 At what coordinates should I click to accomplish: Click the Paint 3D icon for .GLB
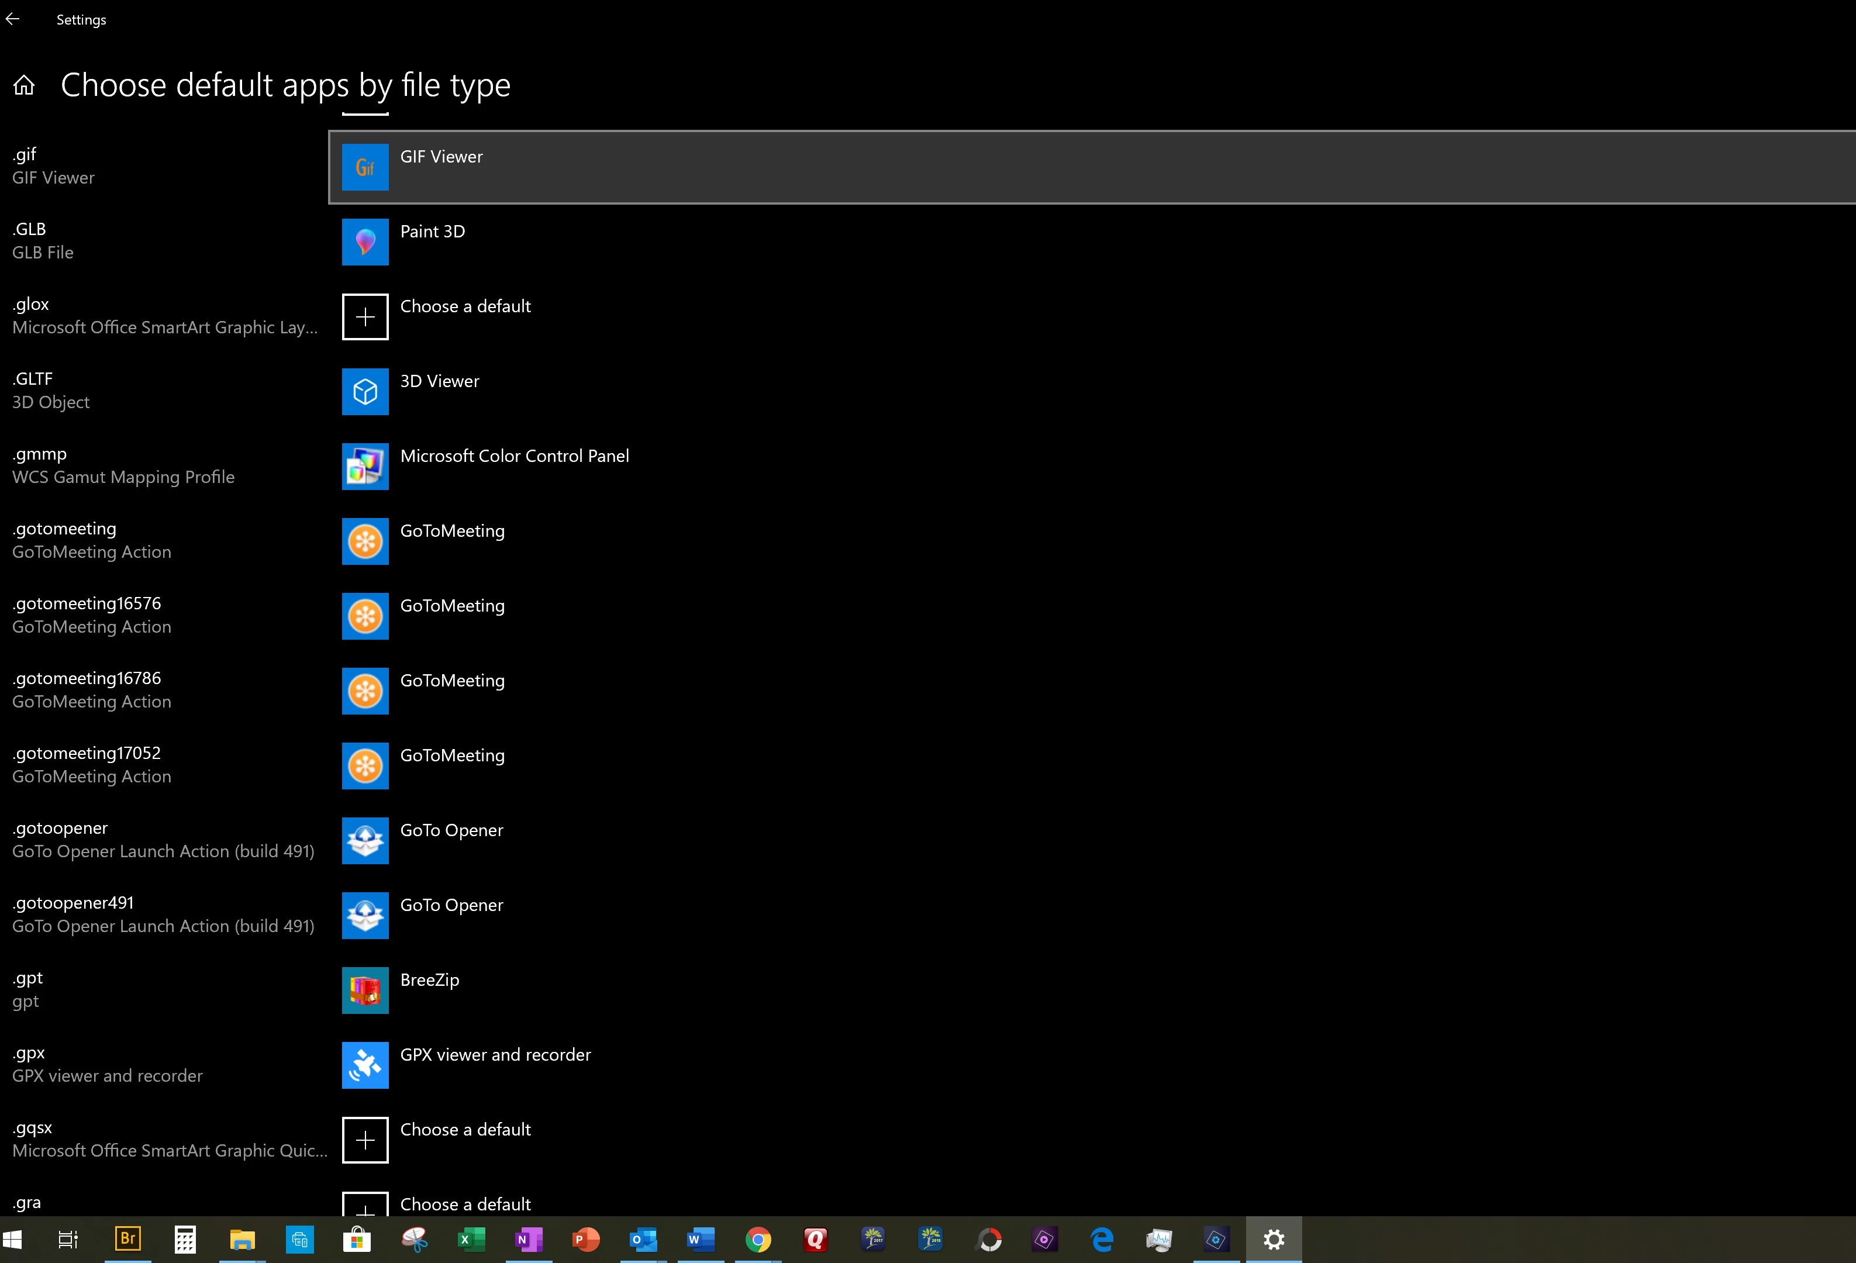[365, 242]
